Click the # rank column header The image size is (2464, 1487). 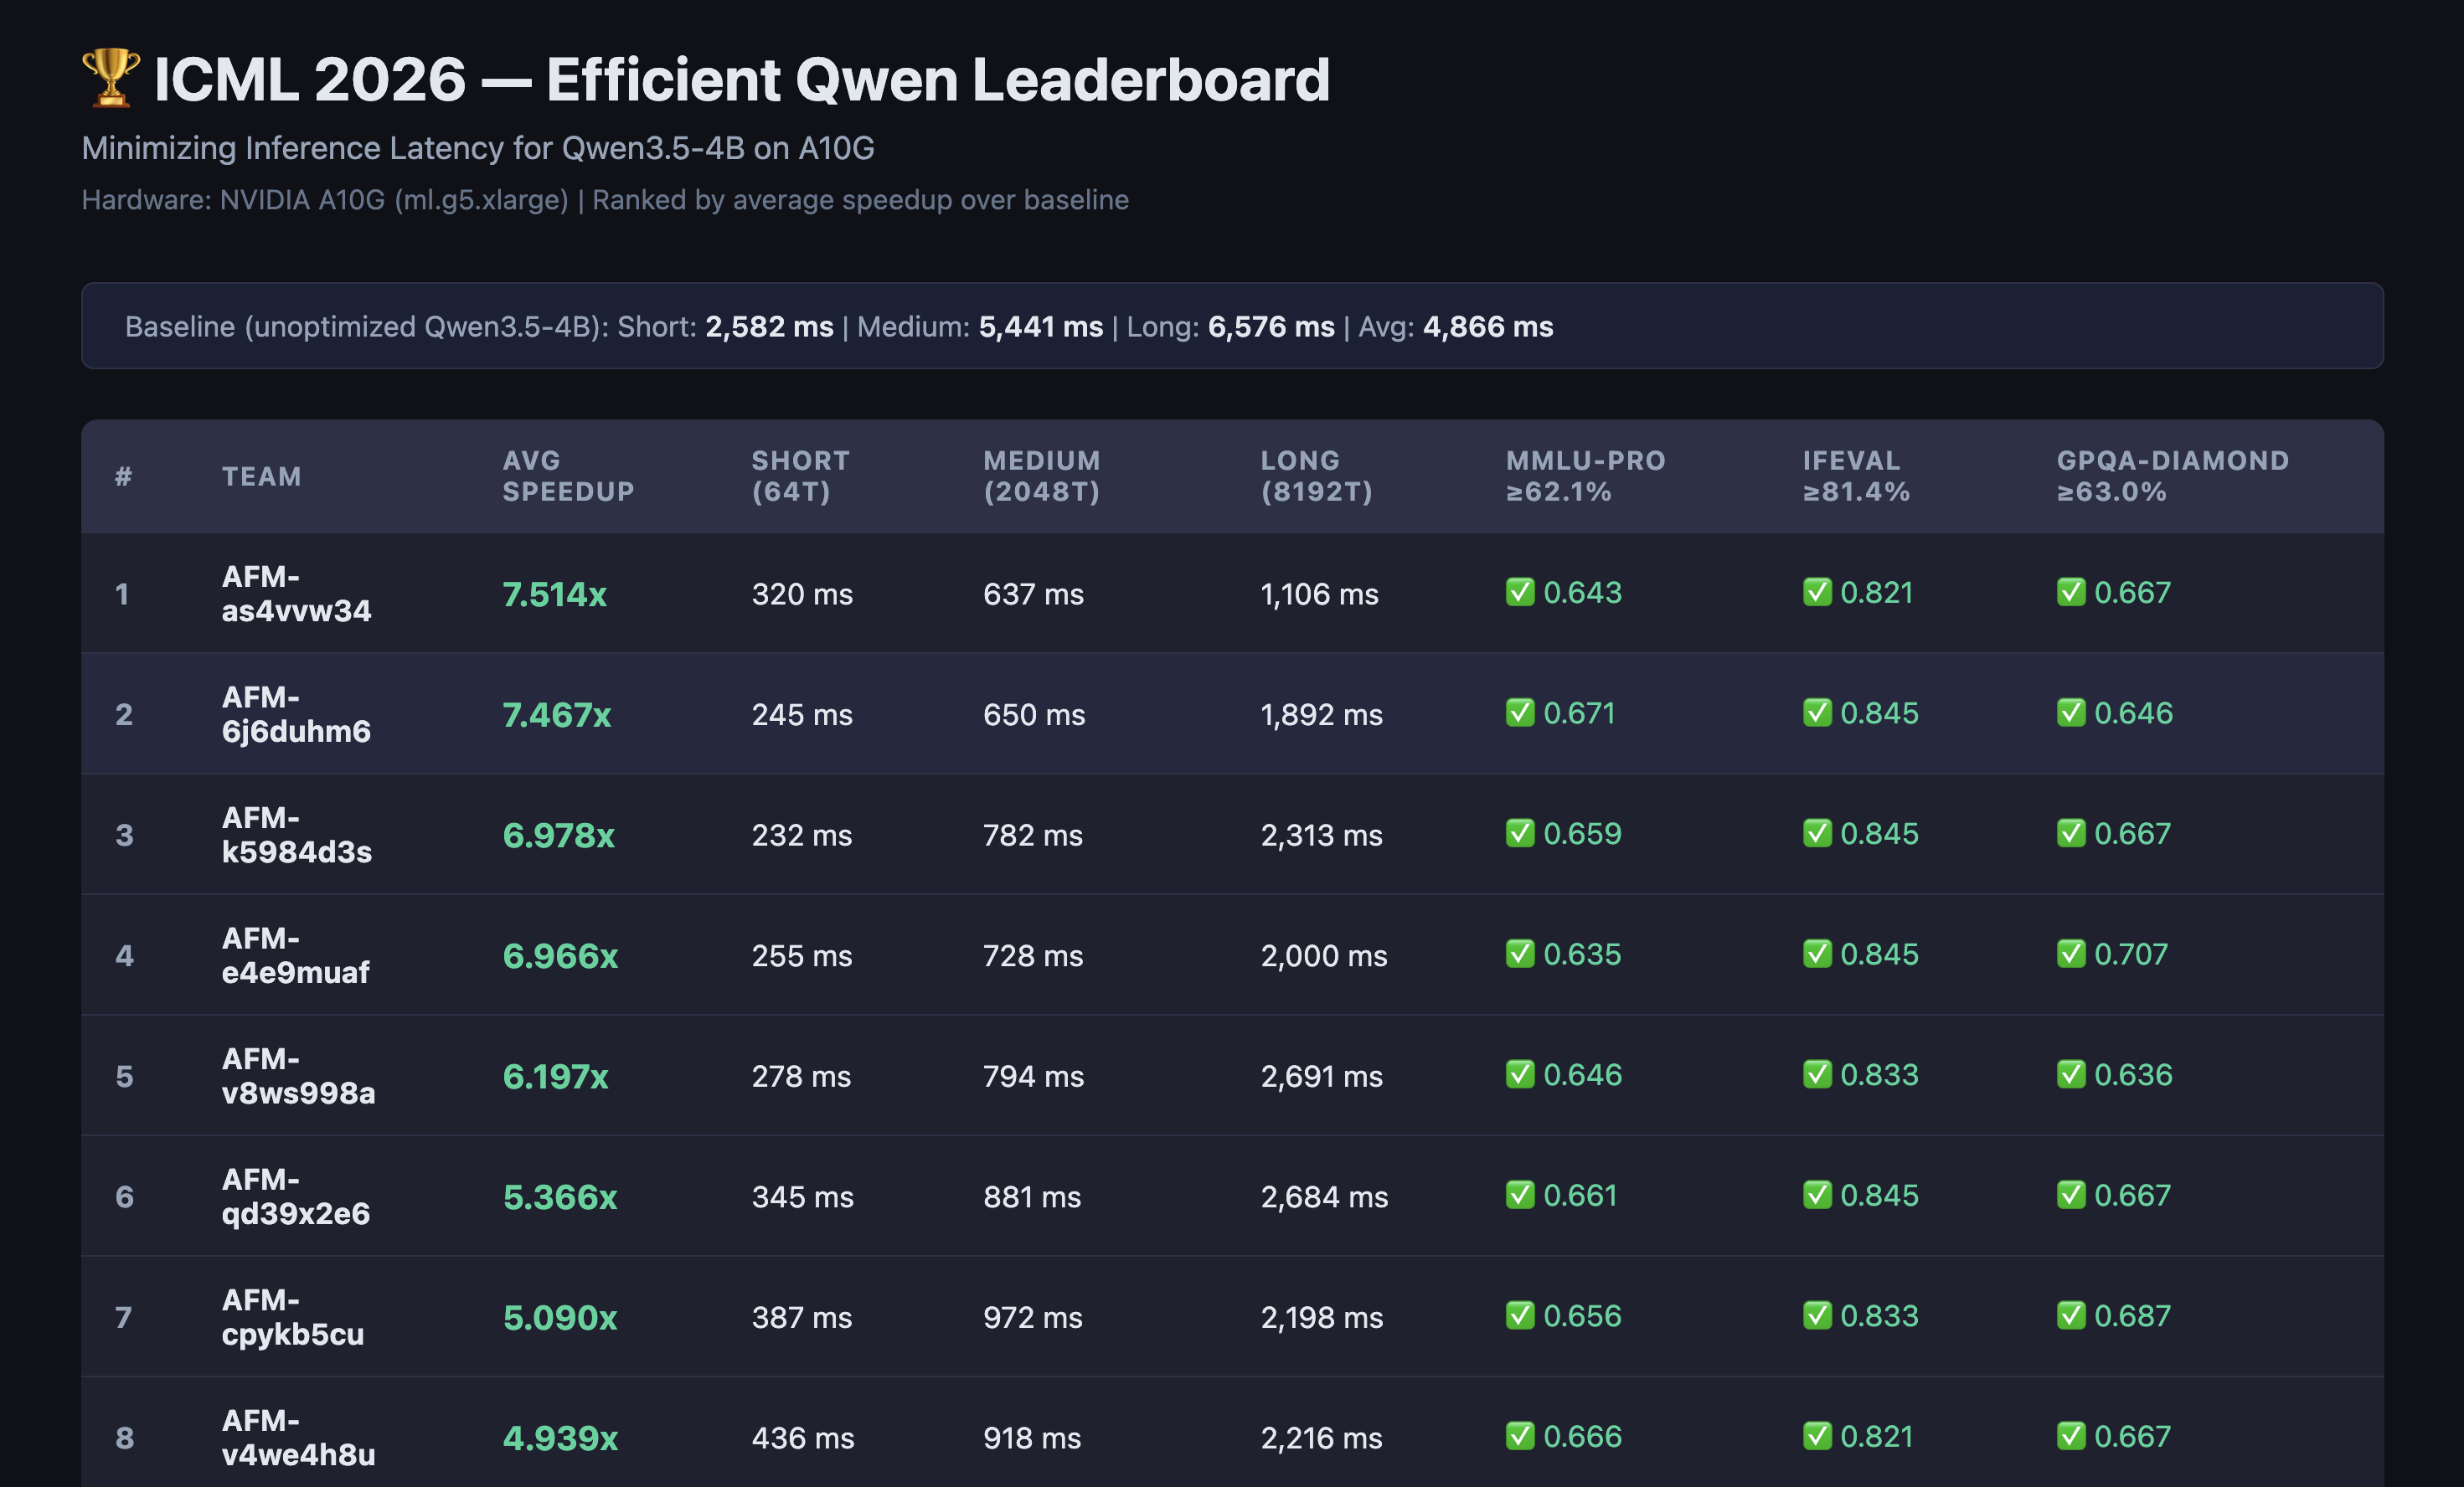pyautogui.click(x=123, y=476)
